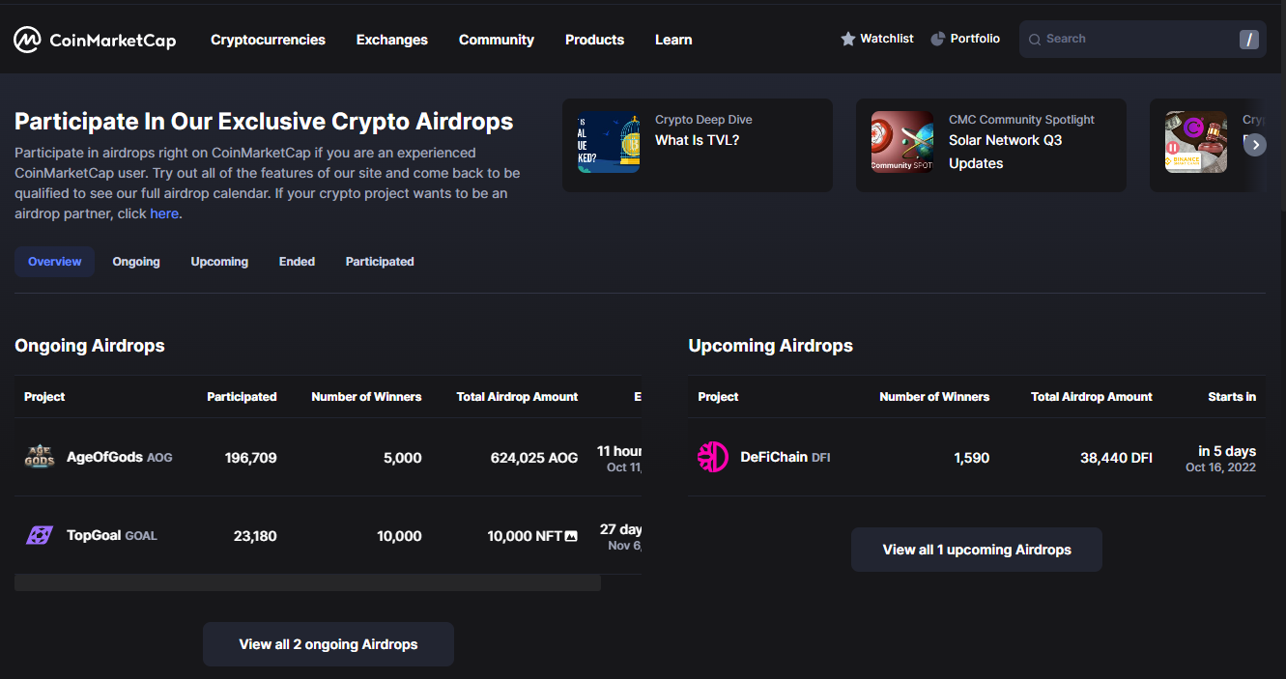Click the What Is TVL? thumbnail image
The image size is (1286, 679).
[609, 142]
